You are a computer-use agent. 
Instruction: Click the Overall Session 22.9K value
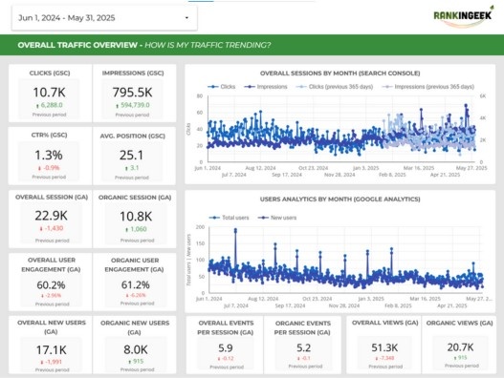52,216
